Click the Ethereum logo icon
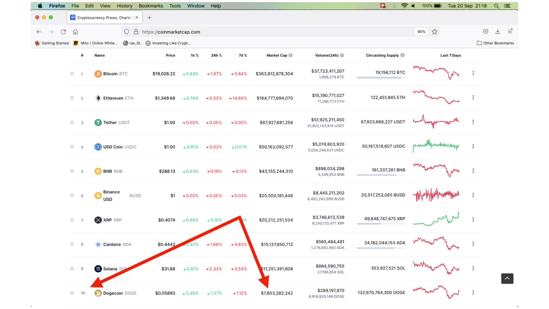 click(98, 98)
